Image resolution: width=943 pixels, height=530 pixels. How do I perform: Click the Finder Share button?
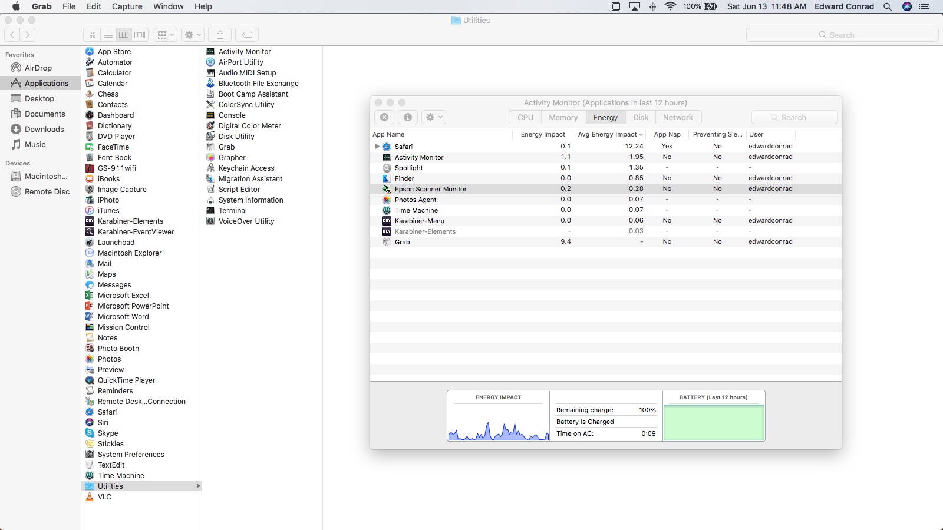point(220,35)
